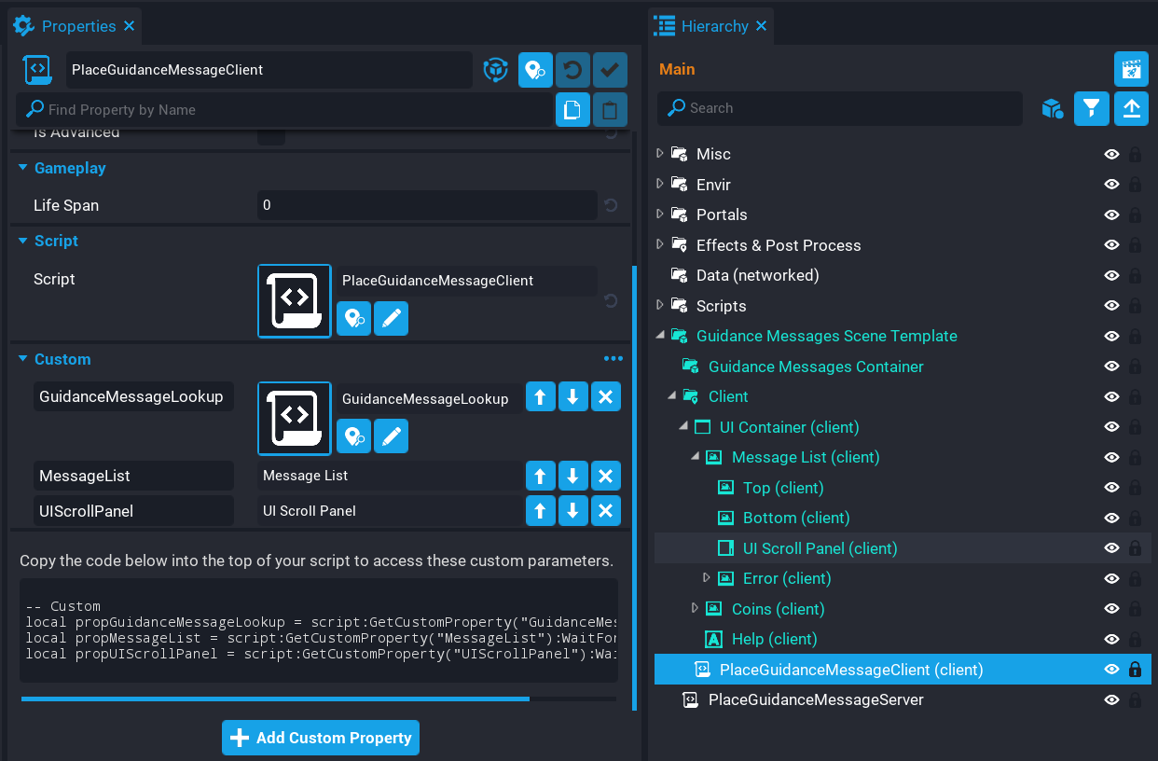Toggle lock on UI Scroll Panel (client)
Viewport: 1158px width, 761px height.
[x=1135, y=548]
